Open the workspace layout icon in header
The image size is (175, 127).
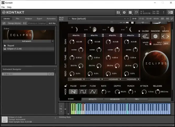pos(130,12)
